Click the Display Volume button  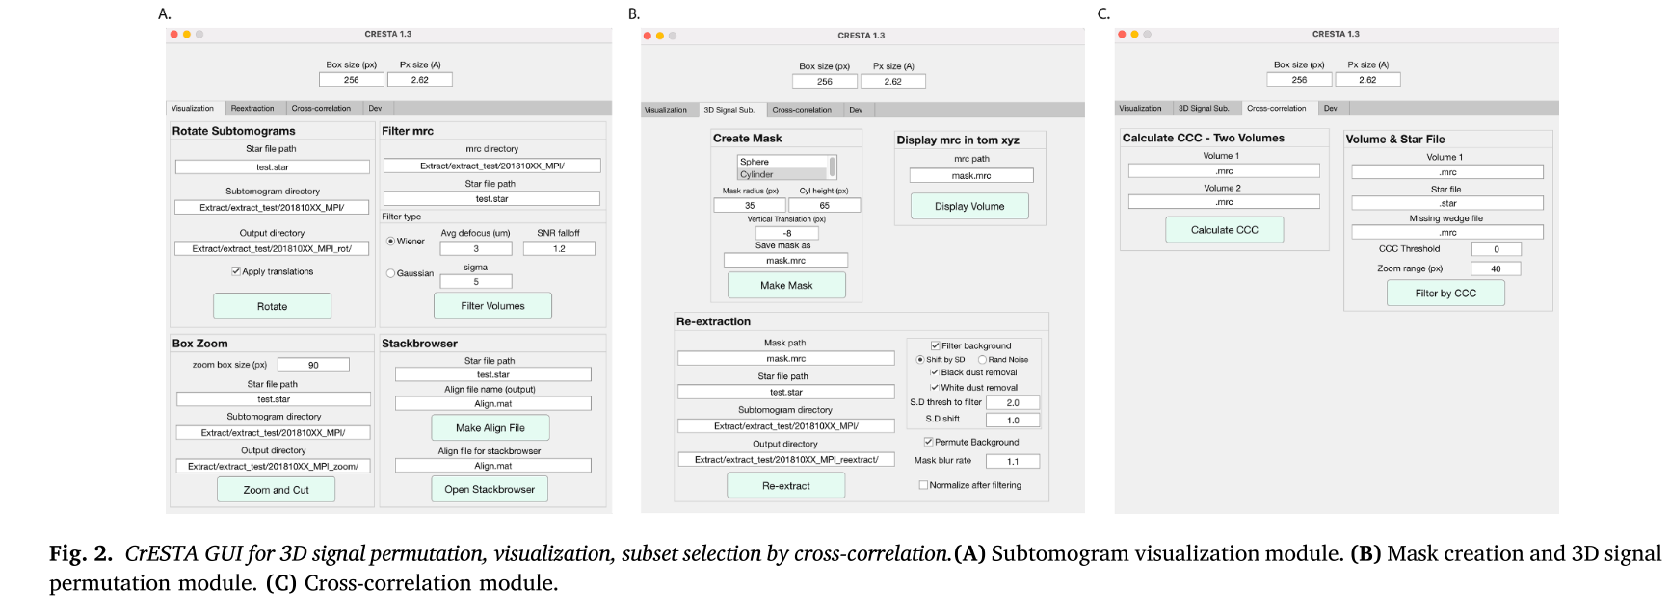(x=969, y=206)
